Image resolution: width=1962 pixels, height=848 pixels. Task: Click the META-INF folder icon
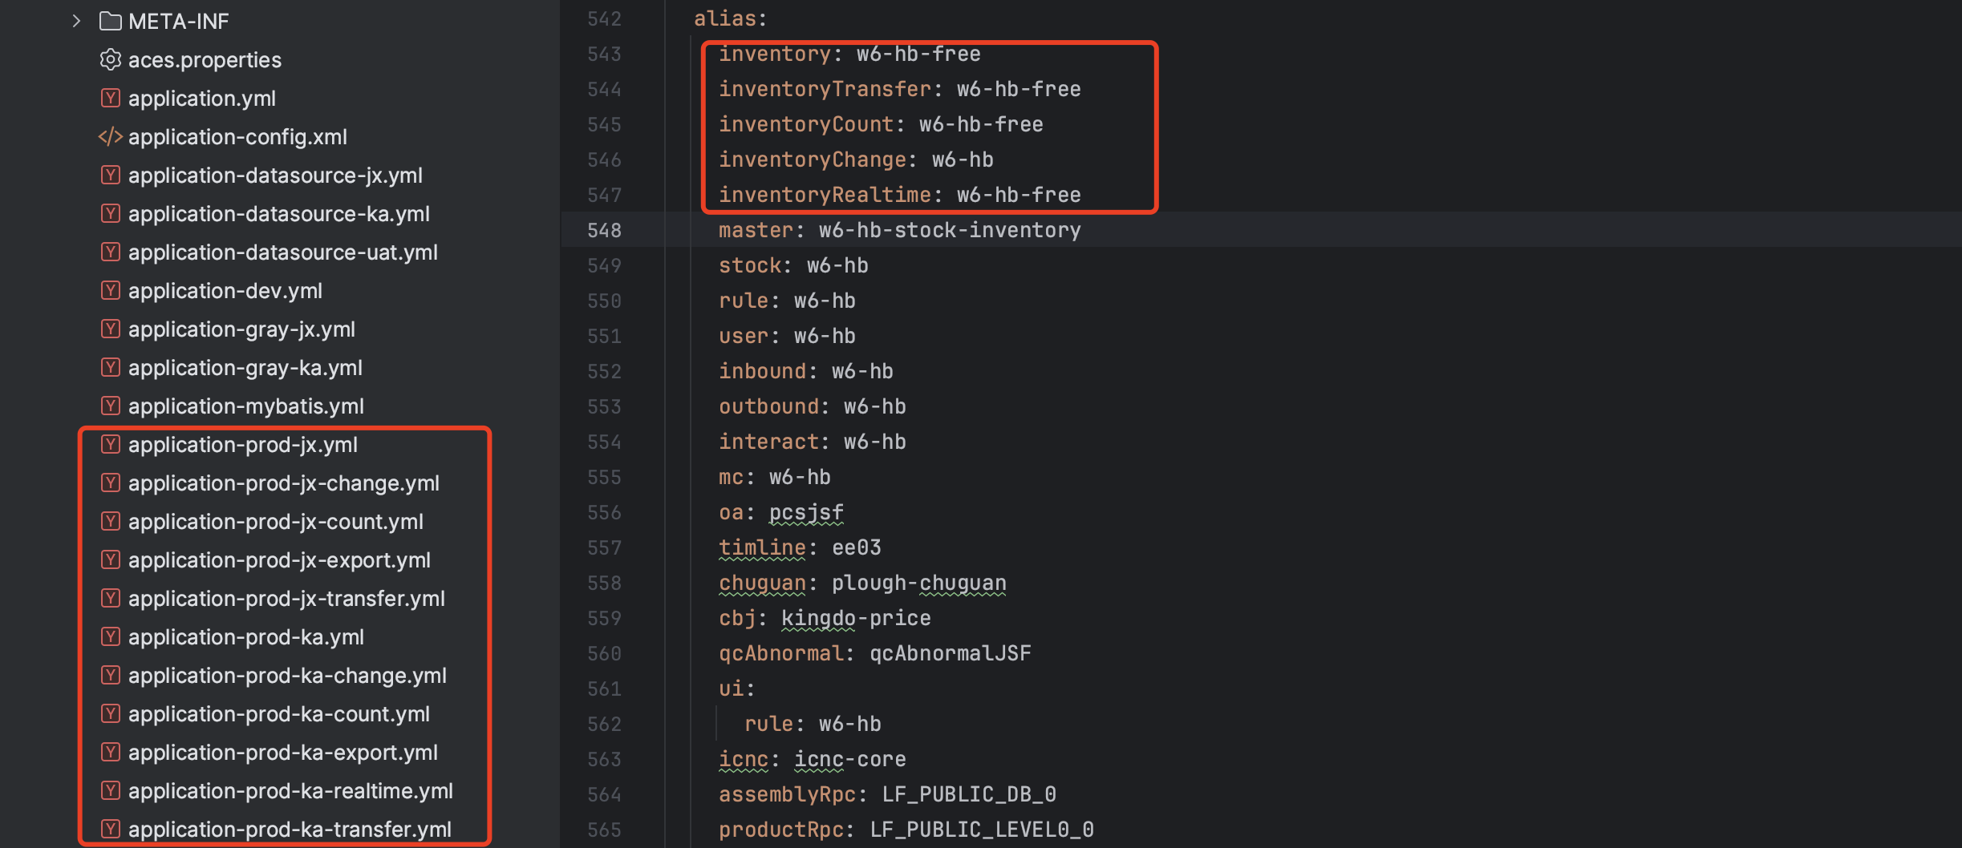pyautogui.click(x=110, y=21)
